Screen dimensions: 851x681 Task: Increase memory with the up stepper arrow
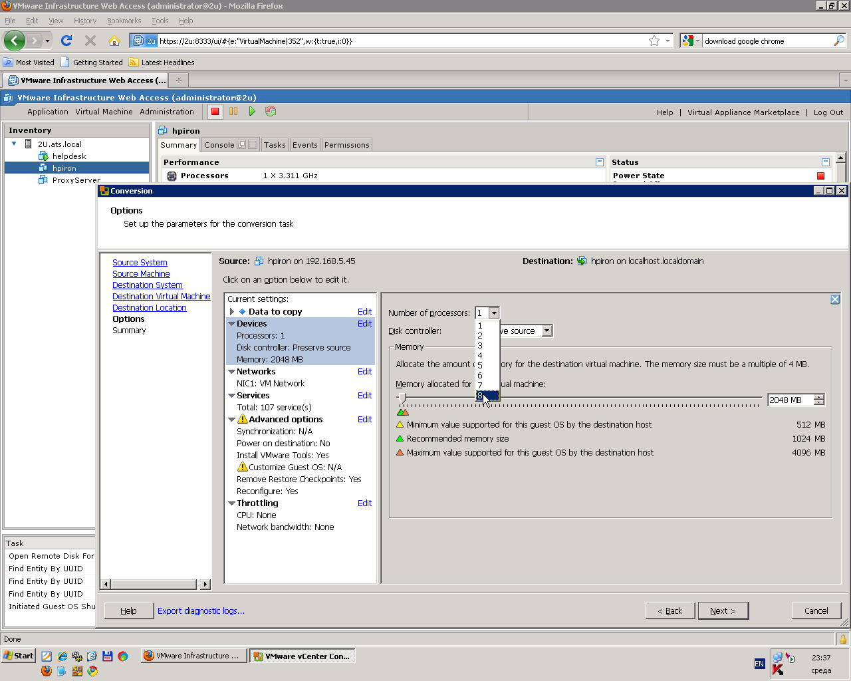[x=819, y=397]
